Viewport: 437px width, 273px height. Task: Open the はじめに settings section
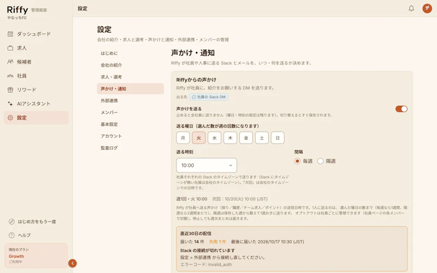[x=130, y=53]
